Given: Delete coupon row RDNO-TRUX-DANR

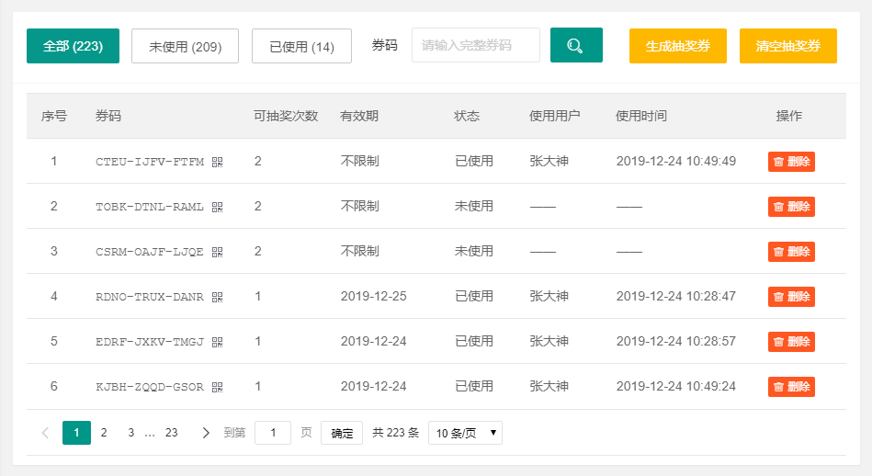Looking at the screenshot, I should (x=791, y=297).
